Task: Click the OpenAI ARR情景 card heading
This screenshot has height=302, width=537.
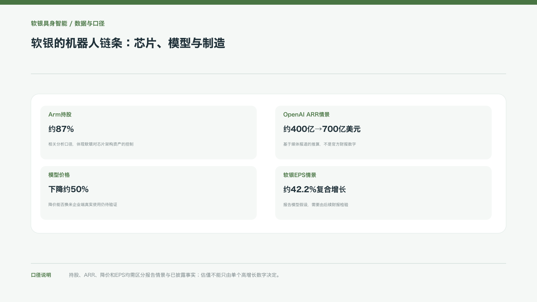Action: point(306,114)
